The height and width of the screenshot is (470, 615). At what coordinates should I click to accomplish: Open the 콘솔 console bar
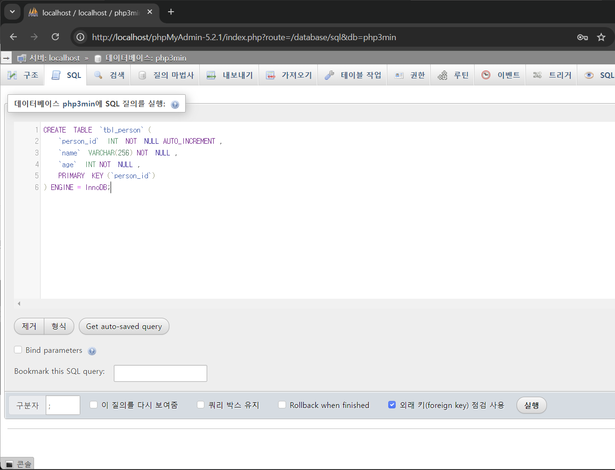pos(17,464)
